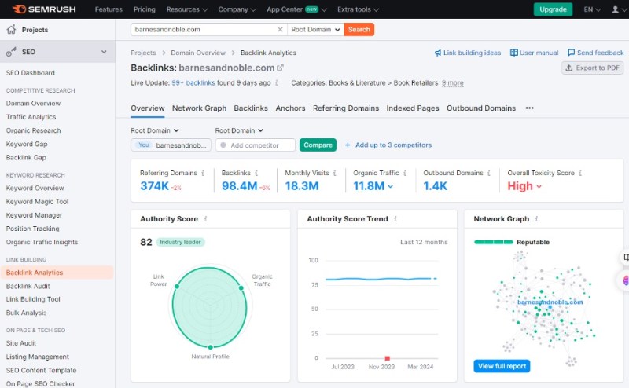Screen dimensions: 629x388
Task: Switch to the Indexed Pages tab
Action: pyautogui.click(x=412, y=108)
